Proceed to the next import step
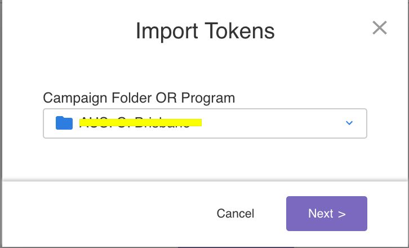The height and width of the screenshot is (248, 409). (x=327, y=214)
